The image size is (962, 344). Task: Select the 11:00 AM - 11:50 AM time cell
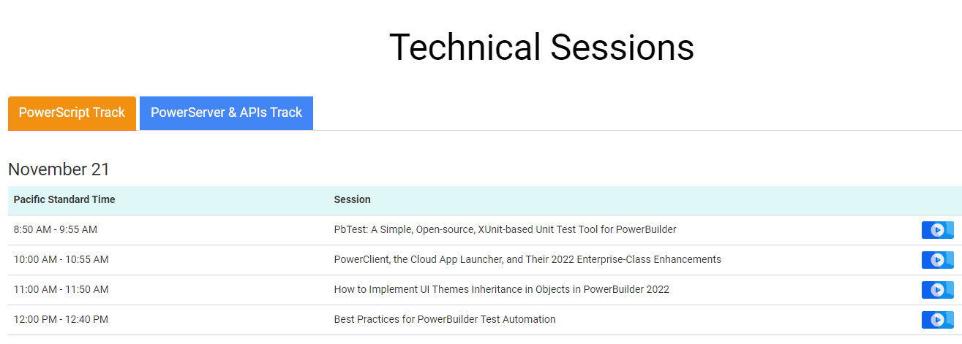tap(61, 289)
